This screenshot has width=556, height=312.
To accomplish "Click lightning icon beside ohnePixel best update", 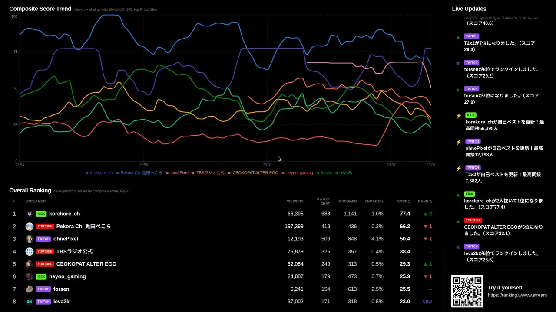I will [x=459, y=142].
